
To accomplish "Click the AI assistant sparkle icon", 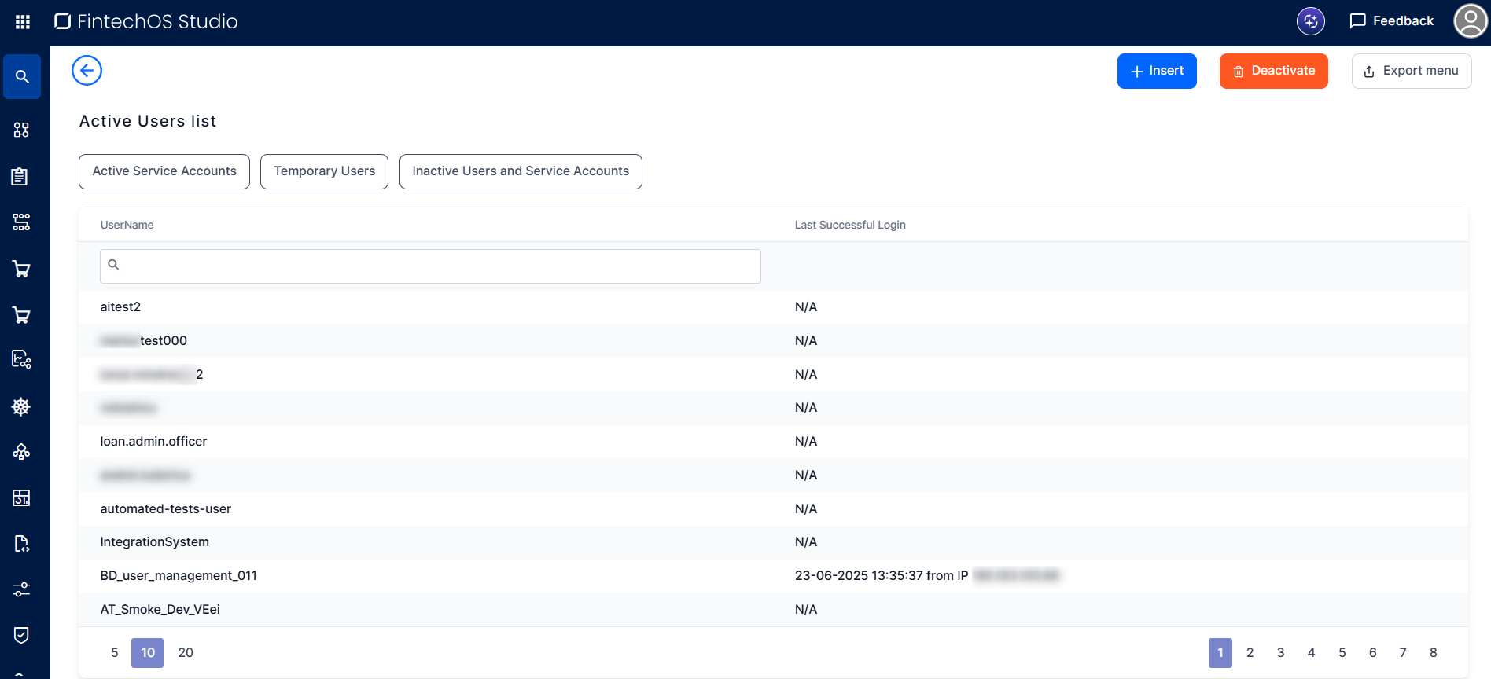I will (1310, 21).
